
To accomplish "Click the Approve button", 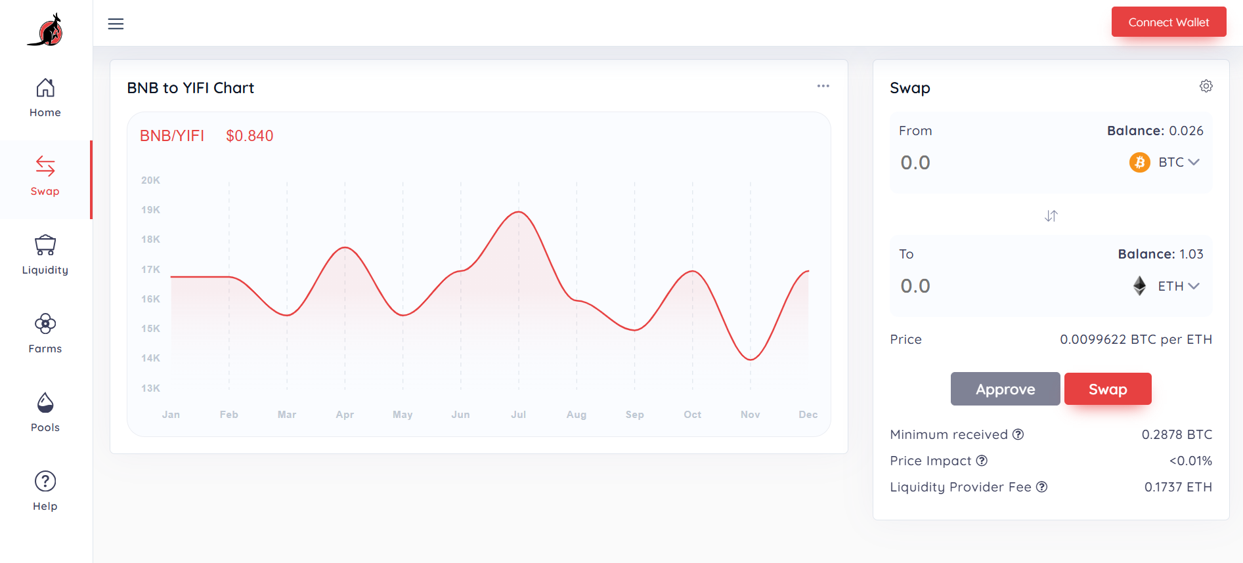I will coord(1005,389).
